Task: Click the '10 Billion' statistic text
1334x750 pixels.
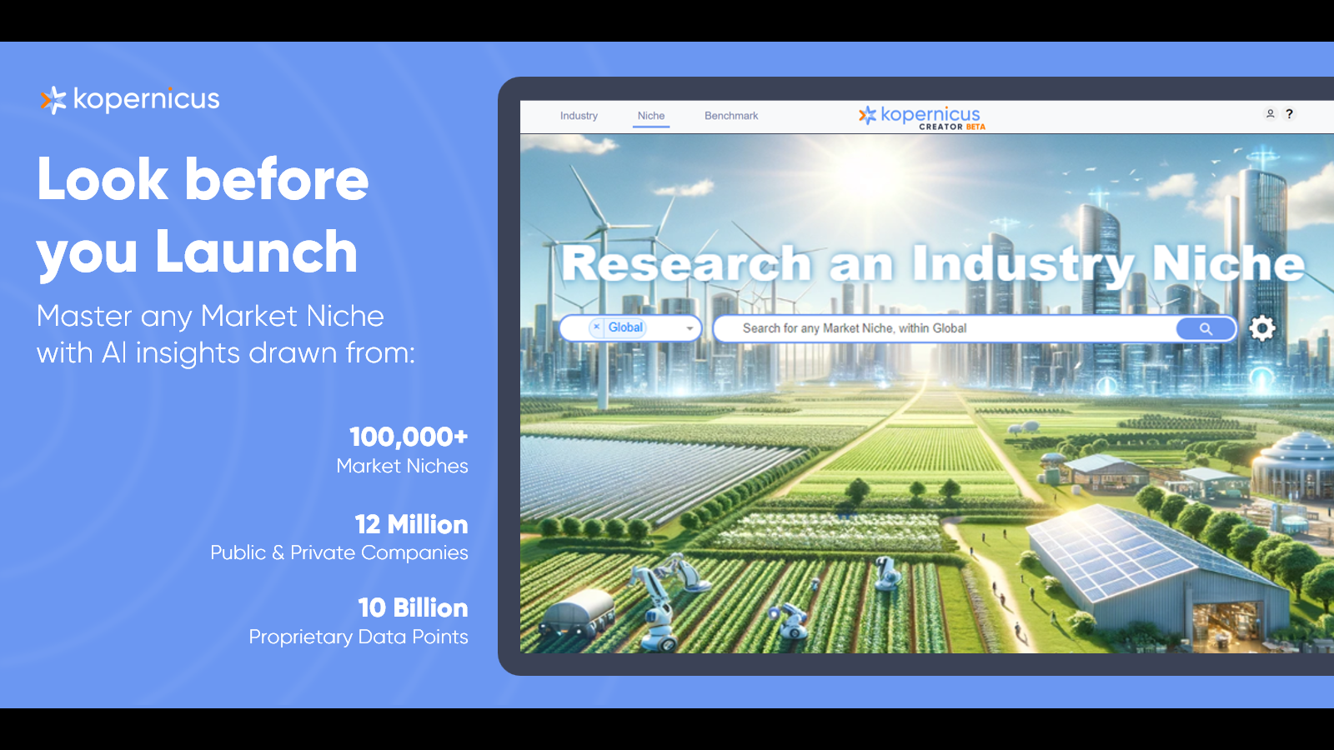Action: coord(413,607)
